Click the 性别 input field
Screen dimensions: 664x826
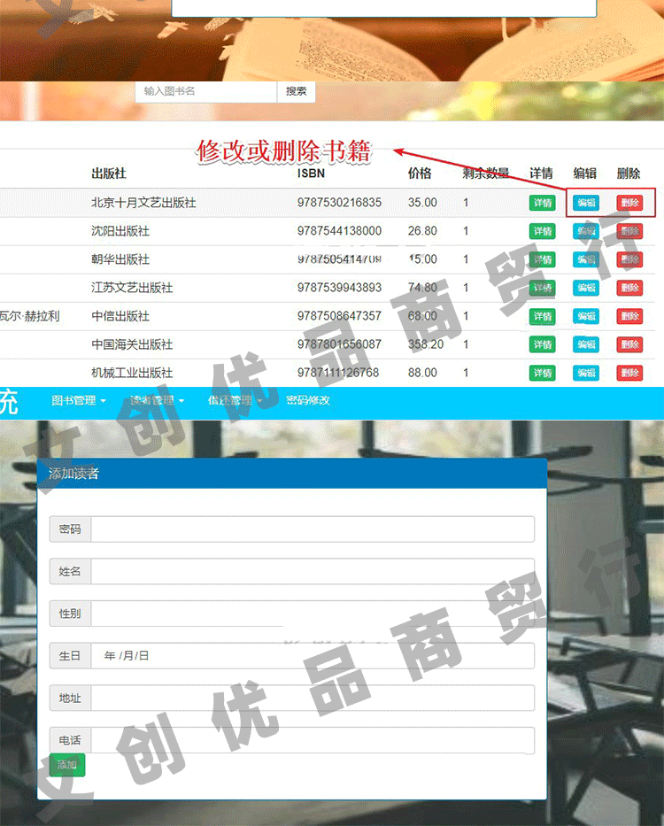pos(313,614)
